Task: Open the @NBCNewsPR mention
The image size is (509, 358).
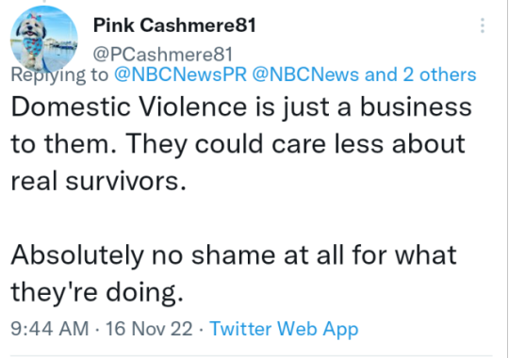Action: coord(180,74)
